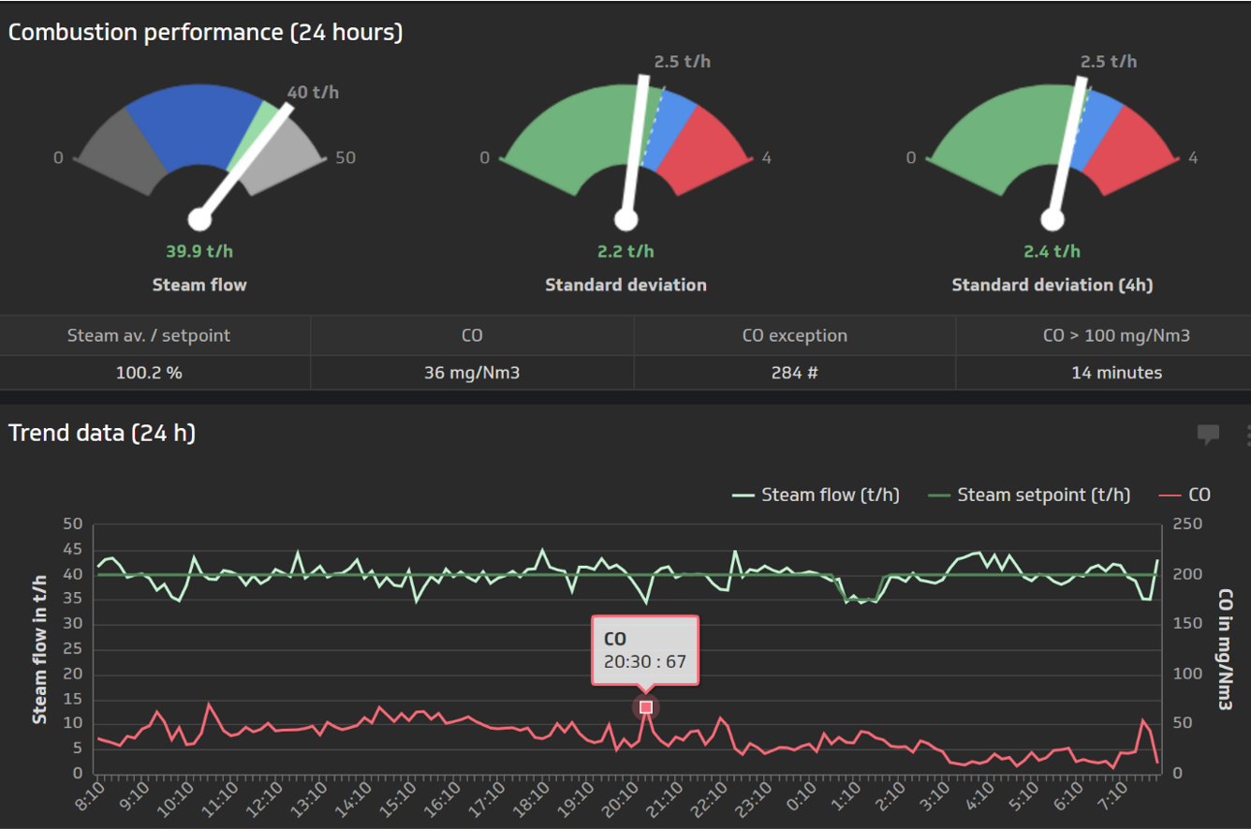
Task: Toggle Steam flow series in legend
Action: pyautogui.click(x=816, y=495)
